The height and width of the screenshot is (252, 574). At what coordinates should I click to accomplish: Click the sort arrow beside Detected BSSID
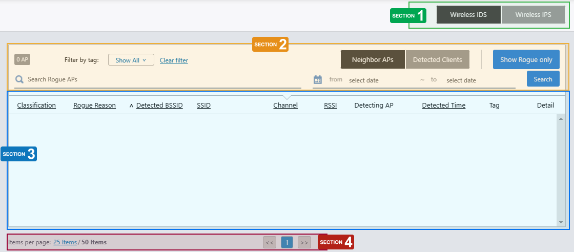pos(131,106)
